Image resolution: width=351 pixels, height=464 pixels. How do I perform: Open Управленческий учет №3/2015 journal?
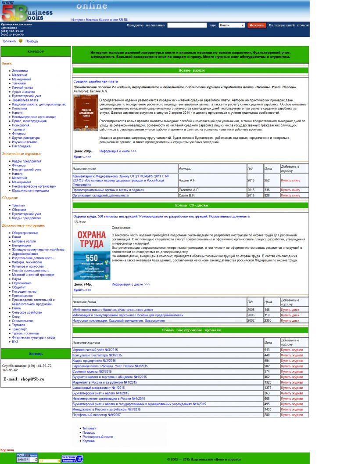(95, 350)
